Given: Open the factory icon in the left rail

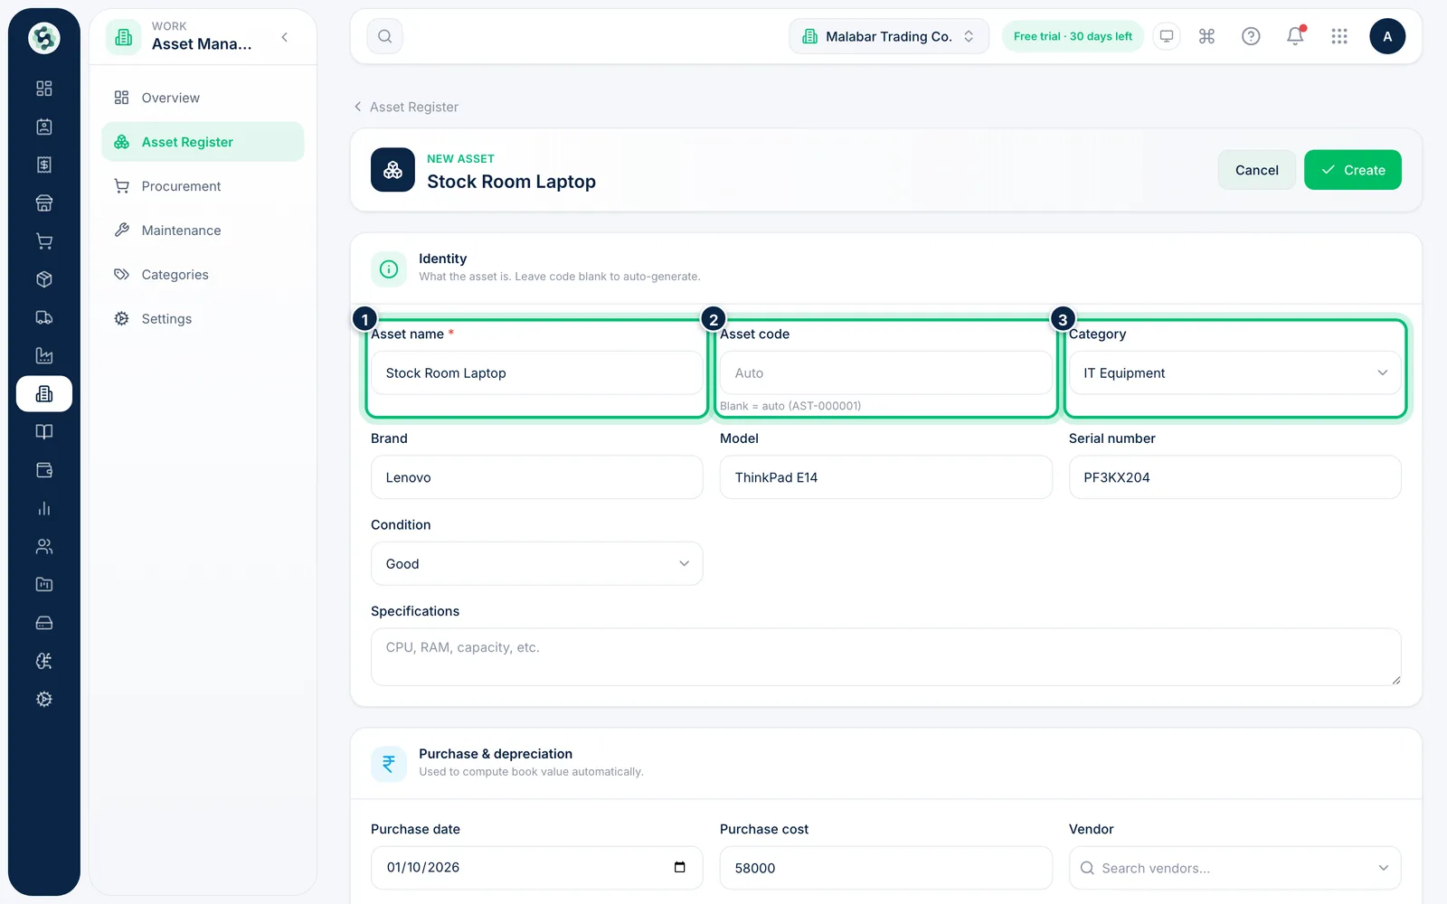Looking at the screenshot, I should point(43,355).
